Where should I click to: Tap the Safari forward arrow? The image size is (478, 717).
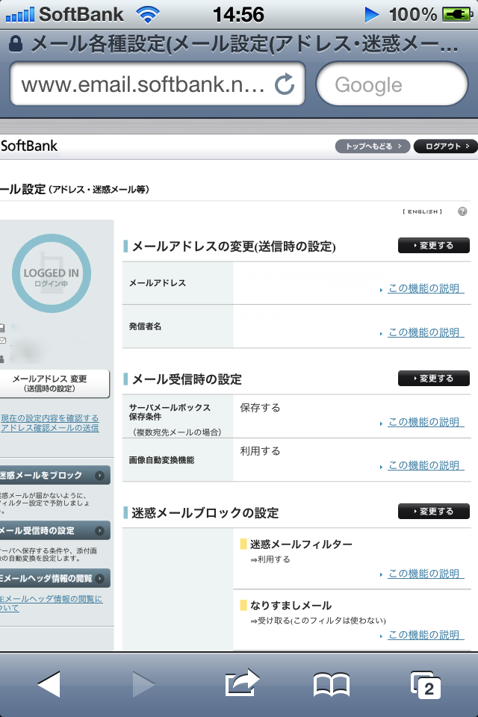pos(143,684)
